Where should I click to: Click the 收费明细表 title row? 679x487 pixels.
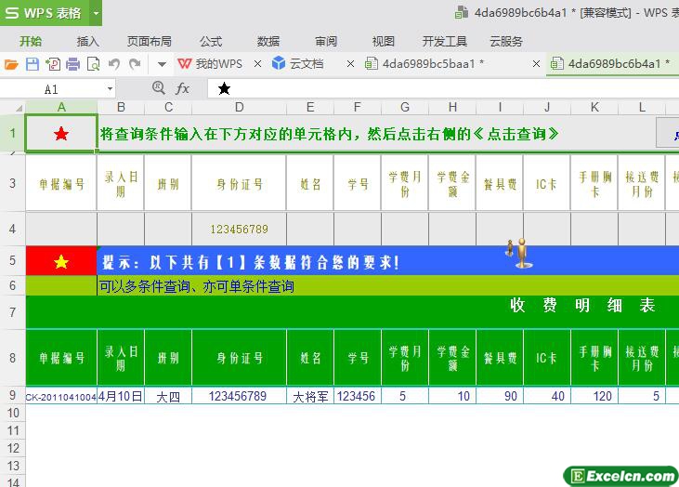352,312
